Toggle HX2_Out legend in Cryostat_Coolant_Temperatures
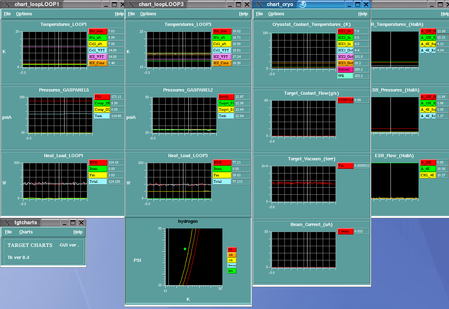 pyautogui.click(x=345, y=57)
